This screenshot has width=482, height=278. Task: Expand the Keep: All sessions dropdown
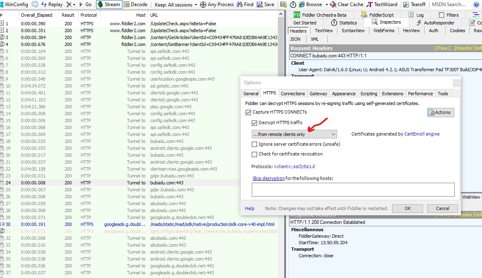pos(176,4)
